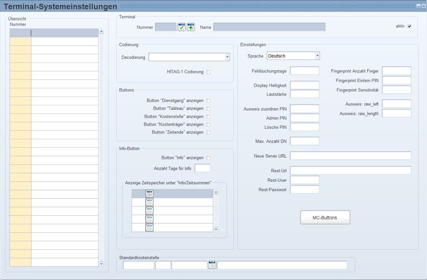The height and width of the screenshot is (280, 427).
Task: Click the Lautstärke field
Action: (304, 94)
